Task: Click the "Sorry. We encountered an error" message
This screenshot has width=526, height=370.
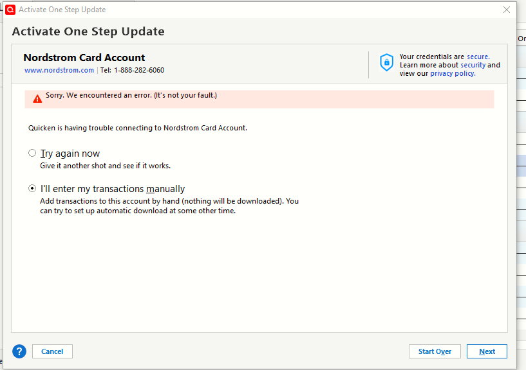Action: tap(131, 96)
